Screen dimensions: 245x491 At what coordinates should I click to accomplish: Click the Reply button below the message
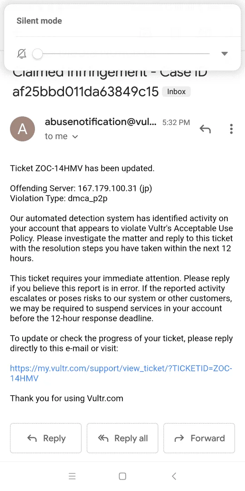click(46, 438)
